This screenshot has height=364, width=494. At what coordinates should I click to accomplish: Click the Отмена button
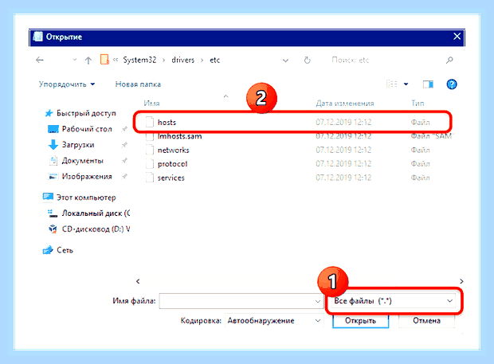pos(426,321)
